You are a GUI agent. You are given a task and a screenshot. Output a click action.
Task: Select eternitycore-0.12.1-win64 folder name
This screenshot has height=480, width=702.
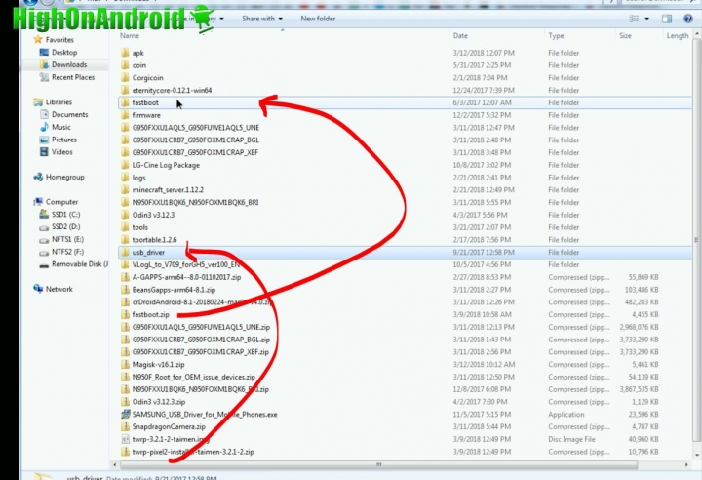172,90
